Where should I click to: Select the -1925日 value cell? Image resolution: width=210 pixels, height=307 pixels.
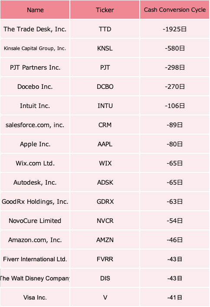[175, 29]
